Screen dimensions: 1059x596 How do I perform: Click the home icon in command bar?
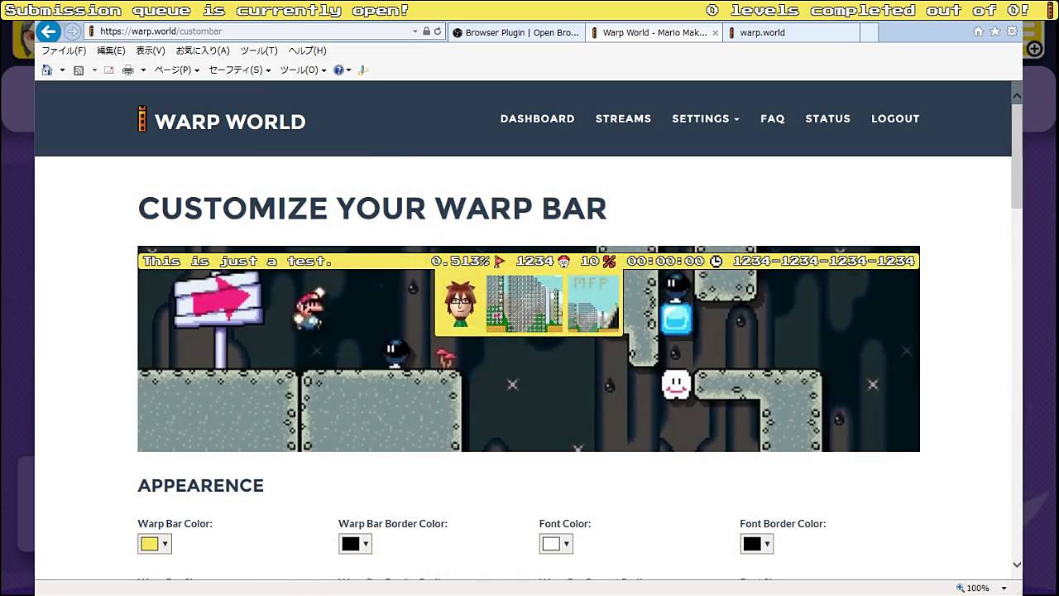tap(47, 70)
